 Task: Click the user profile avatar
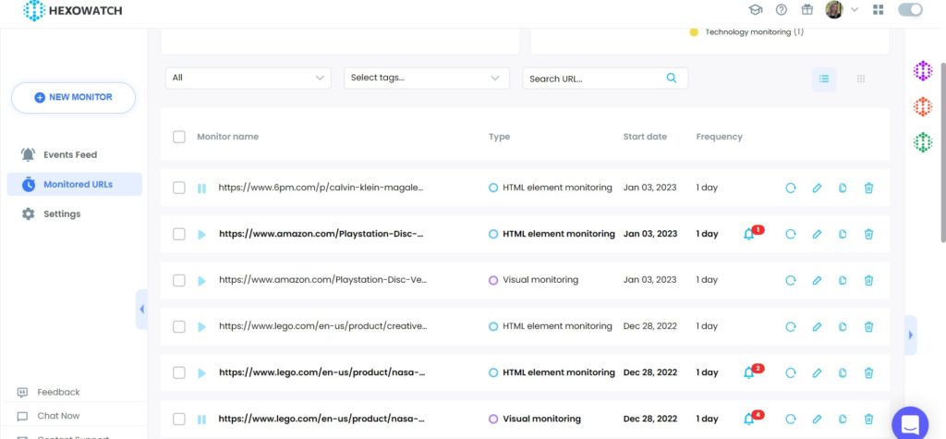[834, 9]
